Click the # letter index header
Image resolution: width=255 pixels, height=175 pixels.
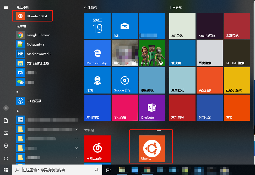17,92
